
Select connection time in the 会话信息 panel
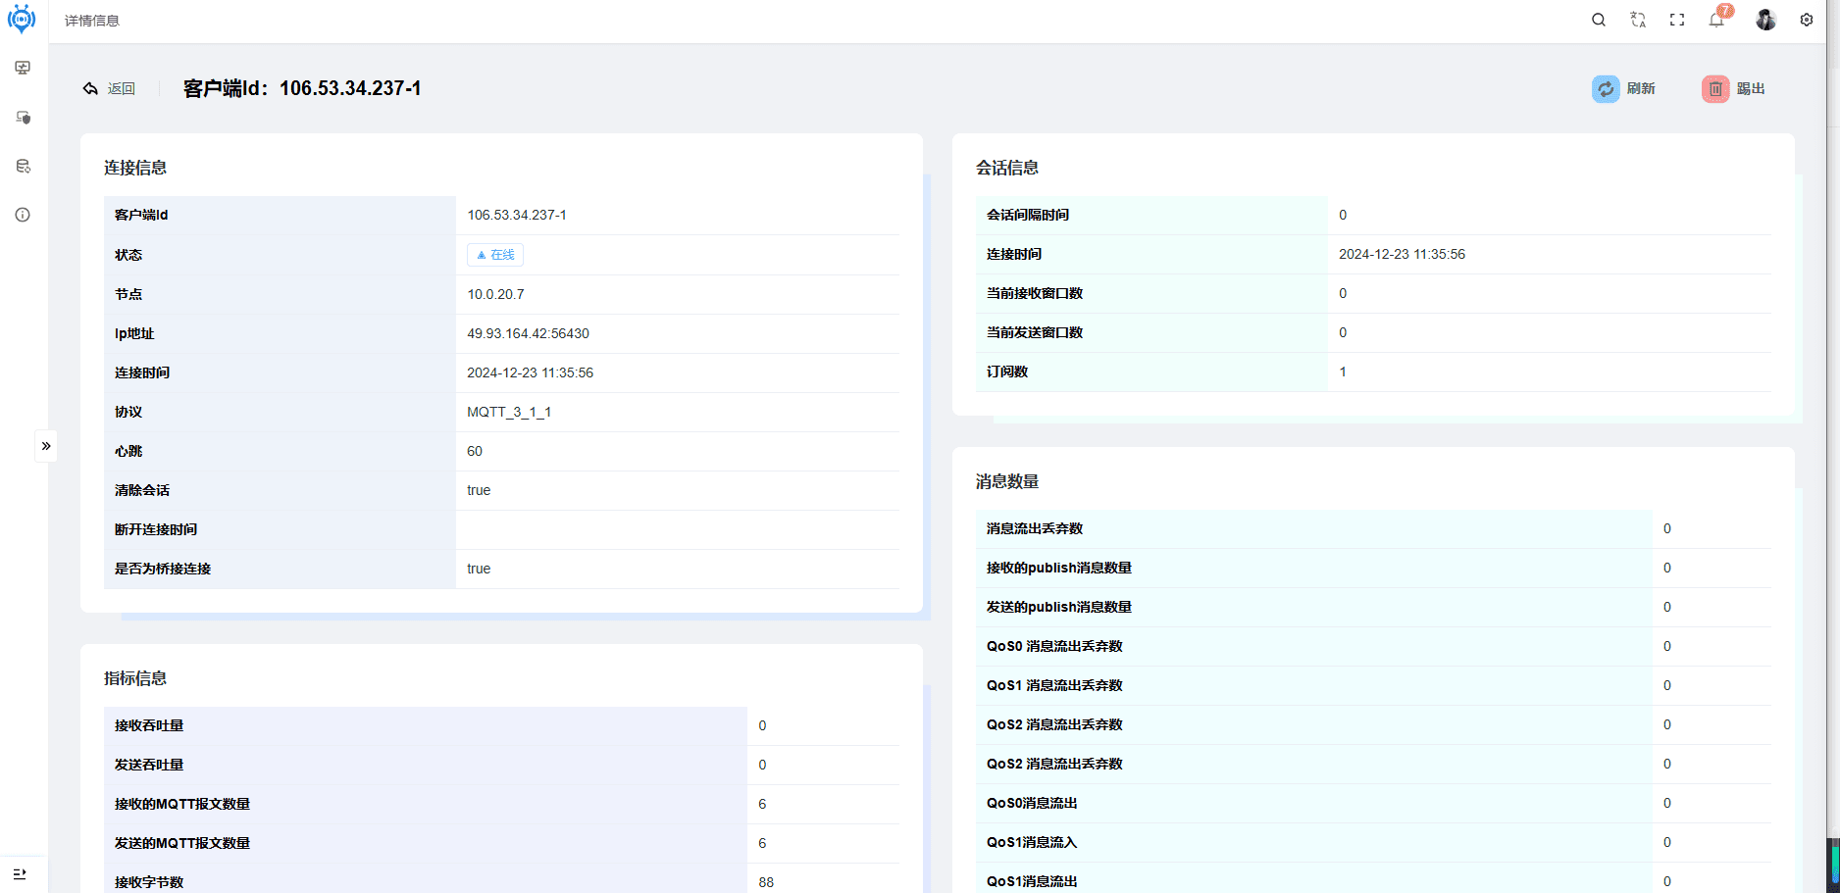(1402, 254)
